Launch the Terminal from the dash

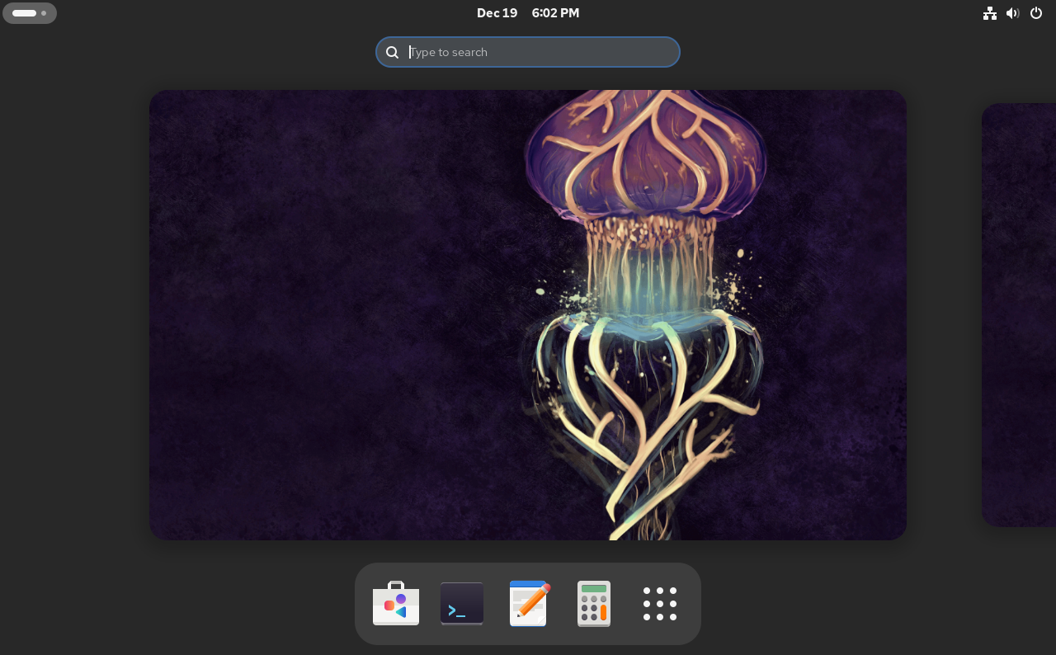[x=461, y=603]
